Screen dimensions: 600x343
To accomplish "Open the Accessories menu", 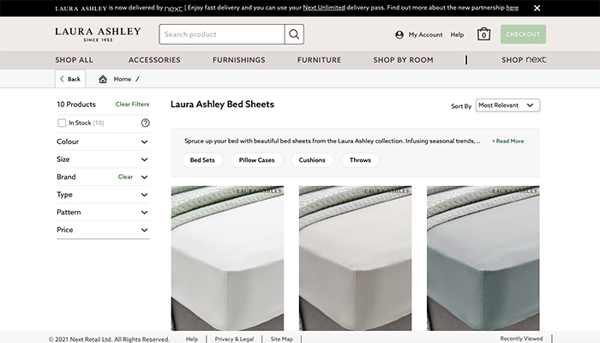I will (154, 60).
